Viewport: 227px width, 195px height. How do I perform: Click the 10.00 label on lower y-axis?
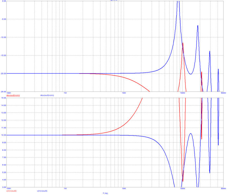point(4,135)
